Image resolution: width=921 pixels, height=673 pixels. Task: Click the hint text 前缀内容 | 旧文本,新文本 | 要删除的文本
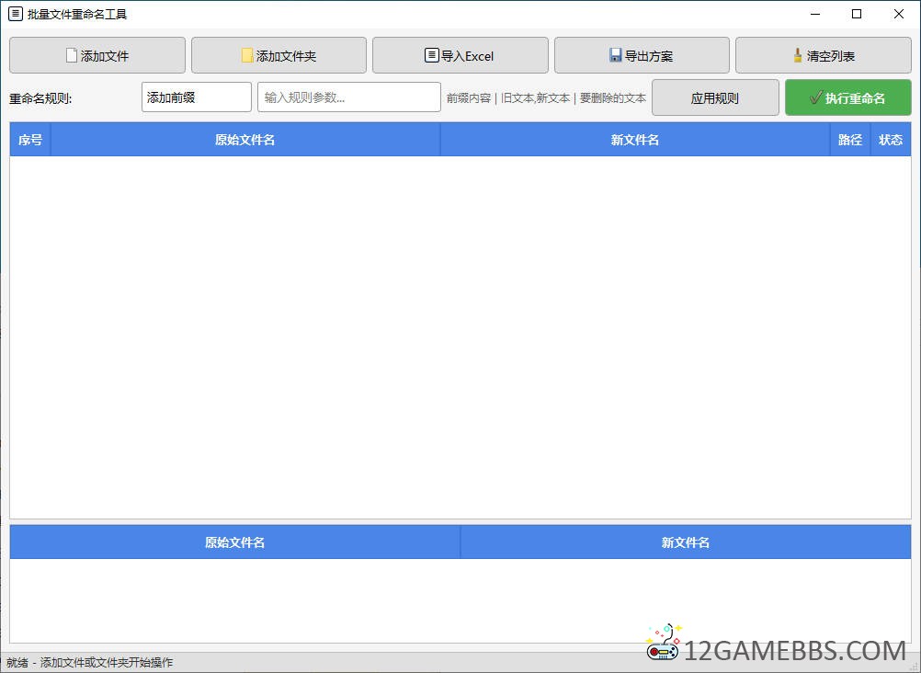pos(546,98)
